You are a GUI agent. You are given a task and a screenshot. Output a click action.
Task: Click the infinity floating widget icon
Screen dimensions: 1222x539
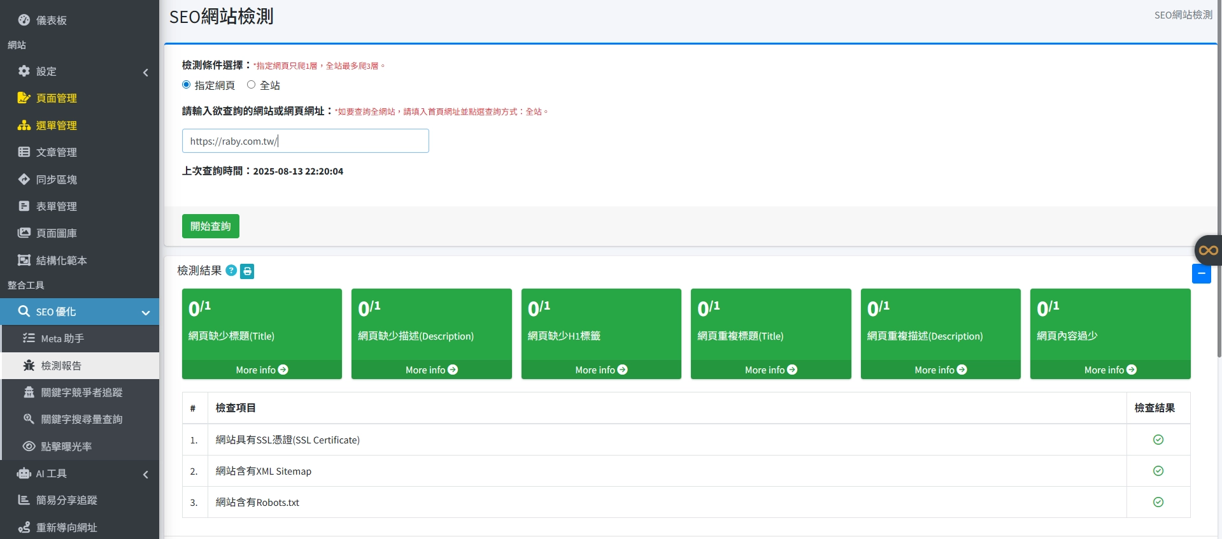pos(1208,250)
